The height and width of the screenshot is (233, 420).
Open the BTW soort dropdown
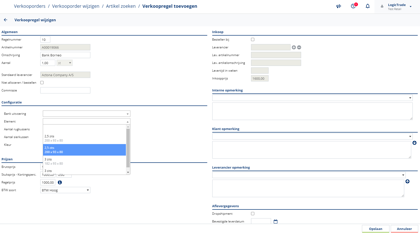(x=65, y=190)
